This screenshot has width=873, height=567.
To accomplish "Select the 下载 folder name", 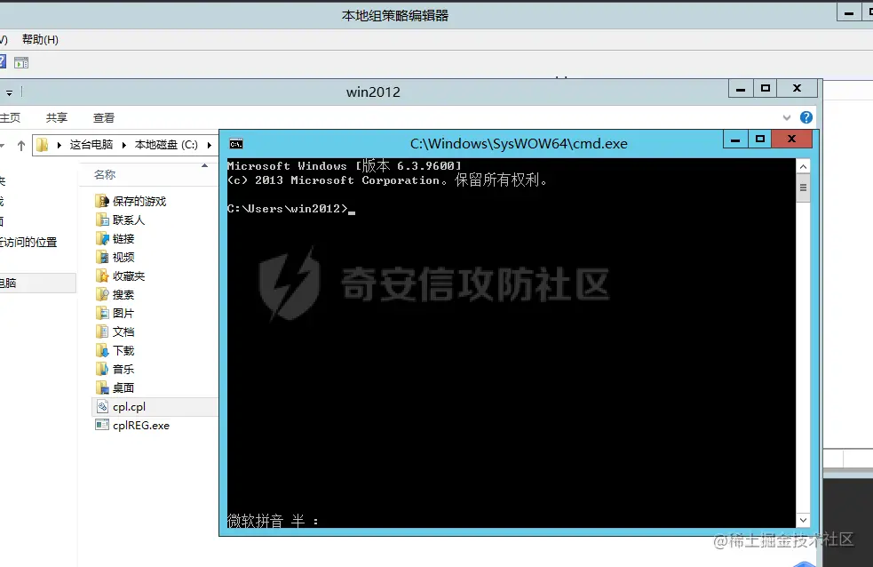I will (x=123, y=351).
